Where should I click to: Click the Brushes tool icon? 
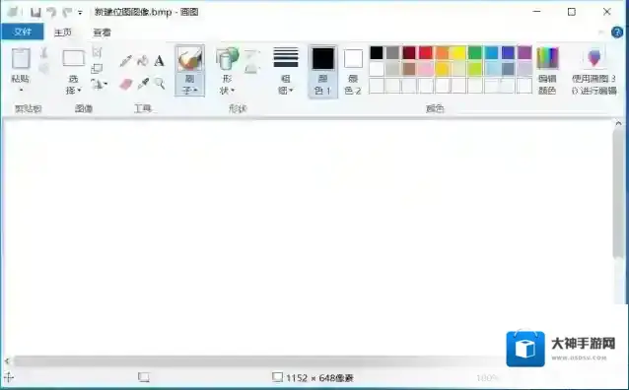189,59
